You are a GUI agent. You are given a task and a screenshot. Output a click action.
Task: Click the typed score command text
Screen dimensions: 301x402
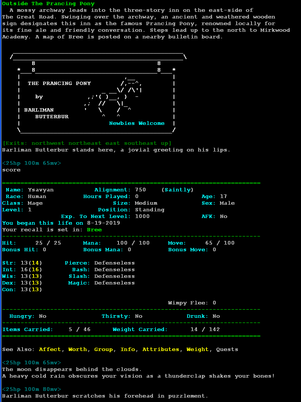[11, 170]
